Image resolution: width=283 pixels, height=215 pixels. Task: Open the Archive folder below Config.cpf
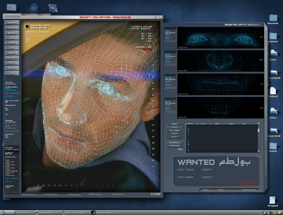click(273, 113)
